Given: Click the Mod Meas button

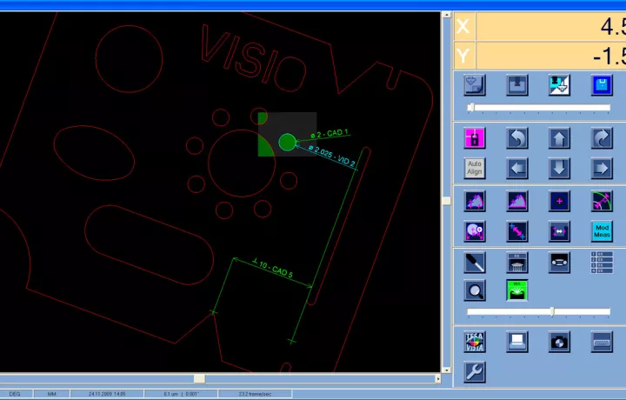Looking at the screenshot, I should (602, 231).
